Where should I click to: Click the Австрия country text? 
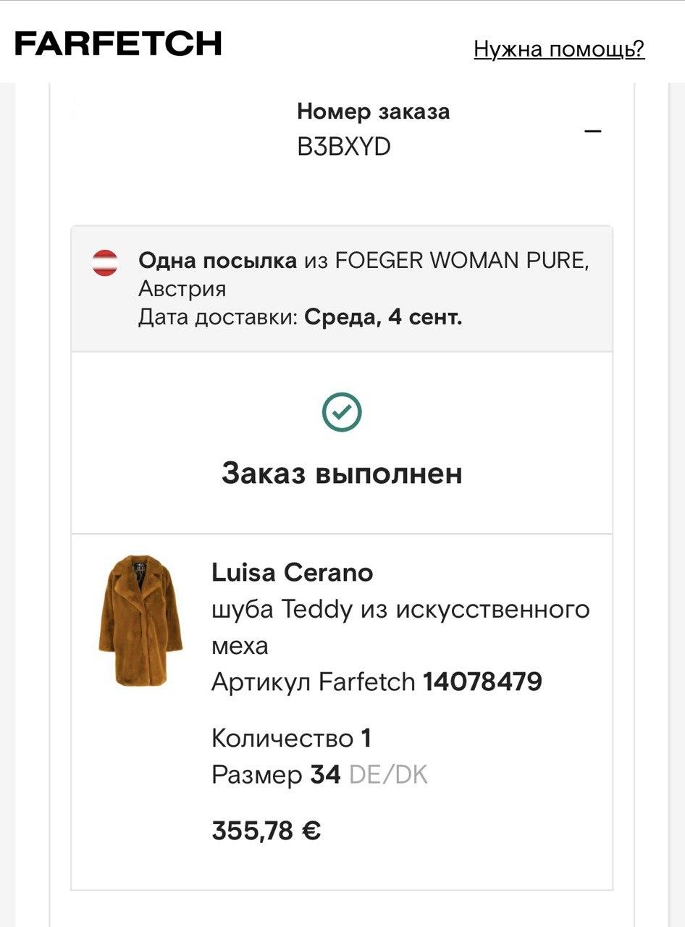tap(182, 289)
